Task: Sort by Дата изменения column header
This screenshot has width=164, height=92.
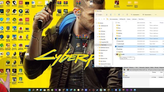Action: (141, 23)
